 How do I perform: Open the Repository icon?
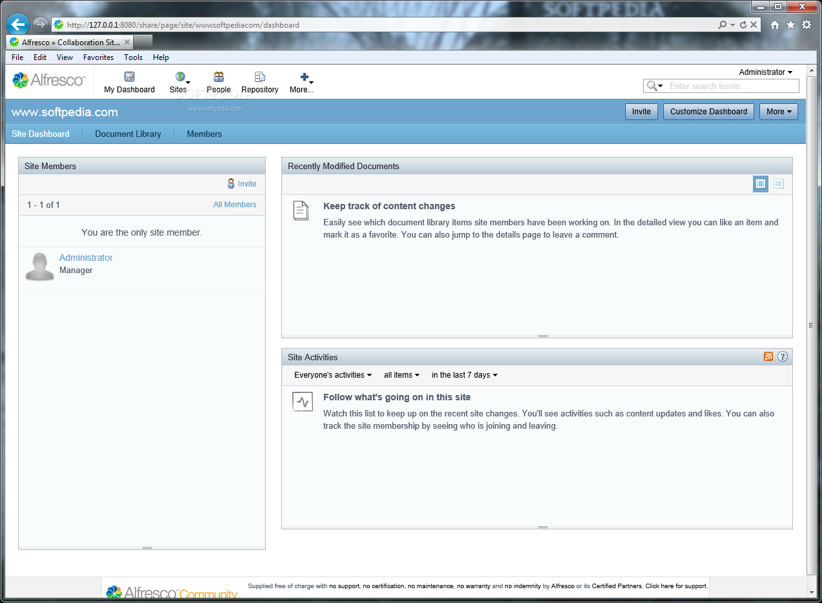[x=260, y=83]
